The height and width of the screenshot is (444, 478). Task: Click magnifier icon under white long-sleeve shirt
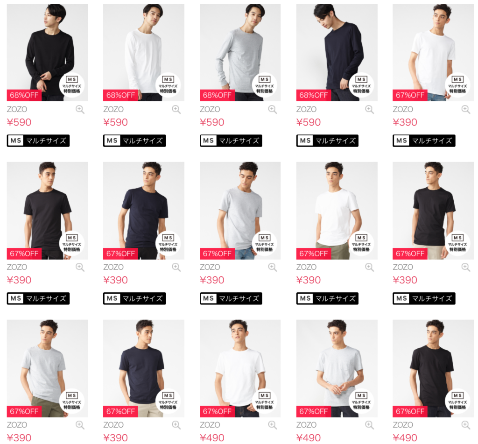click(176, 109)
